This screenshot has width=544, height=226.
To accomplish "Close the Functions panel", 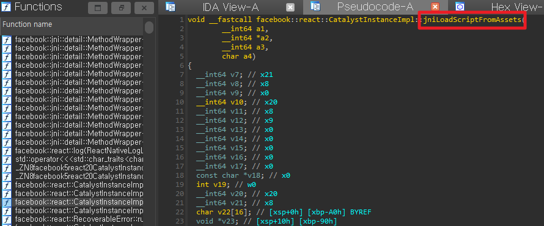I will point(144,7).
